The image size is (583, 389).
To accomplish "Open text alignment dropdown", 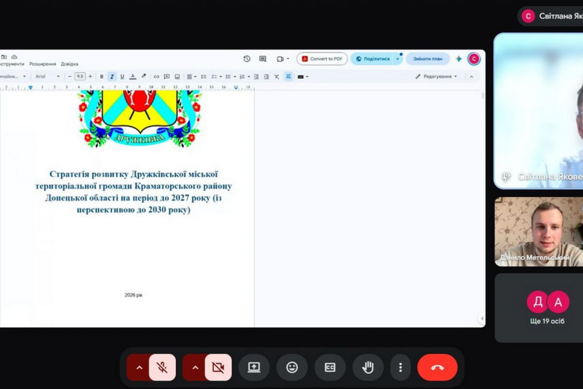I will (192, 76).
